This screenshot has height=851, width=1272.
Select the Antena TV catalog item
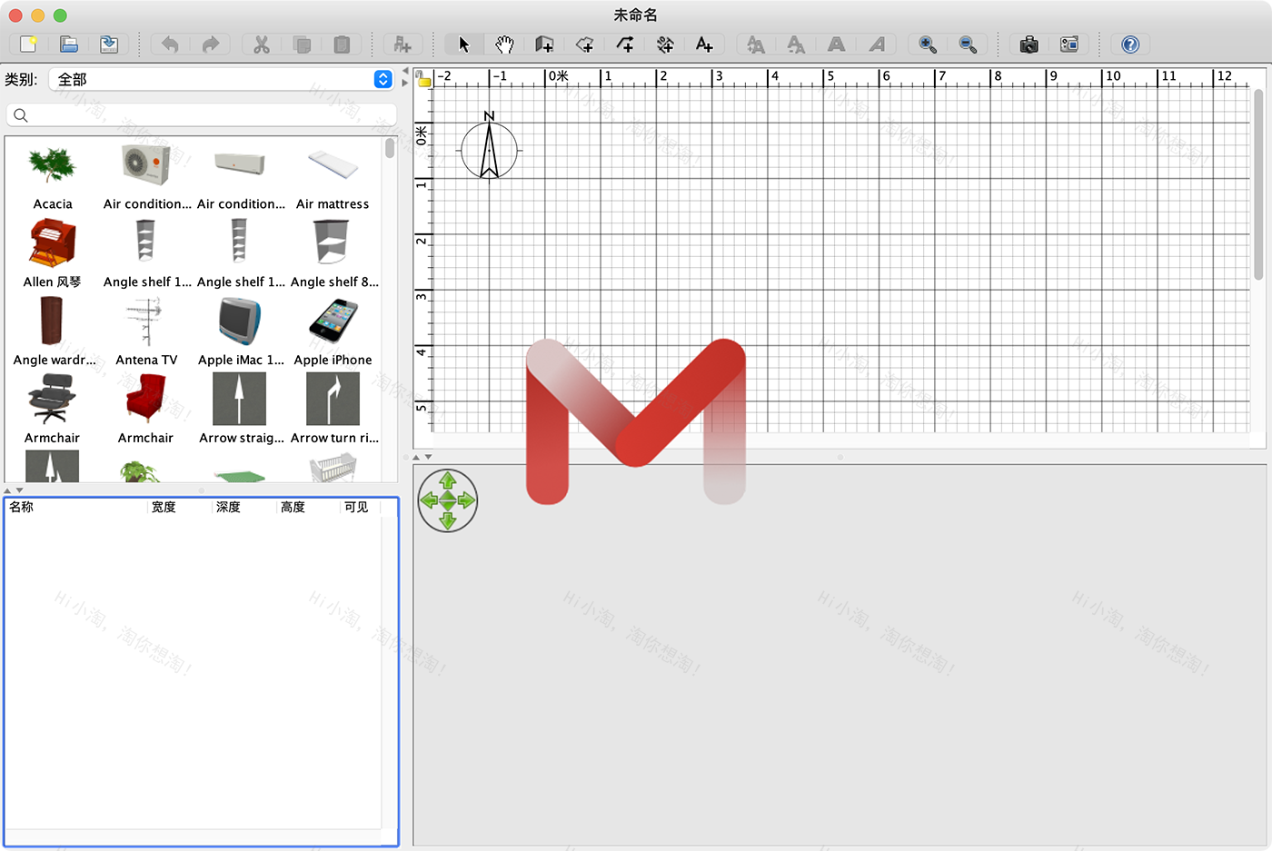[146, 333]
